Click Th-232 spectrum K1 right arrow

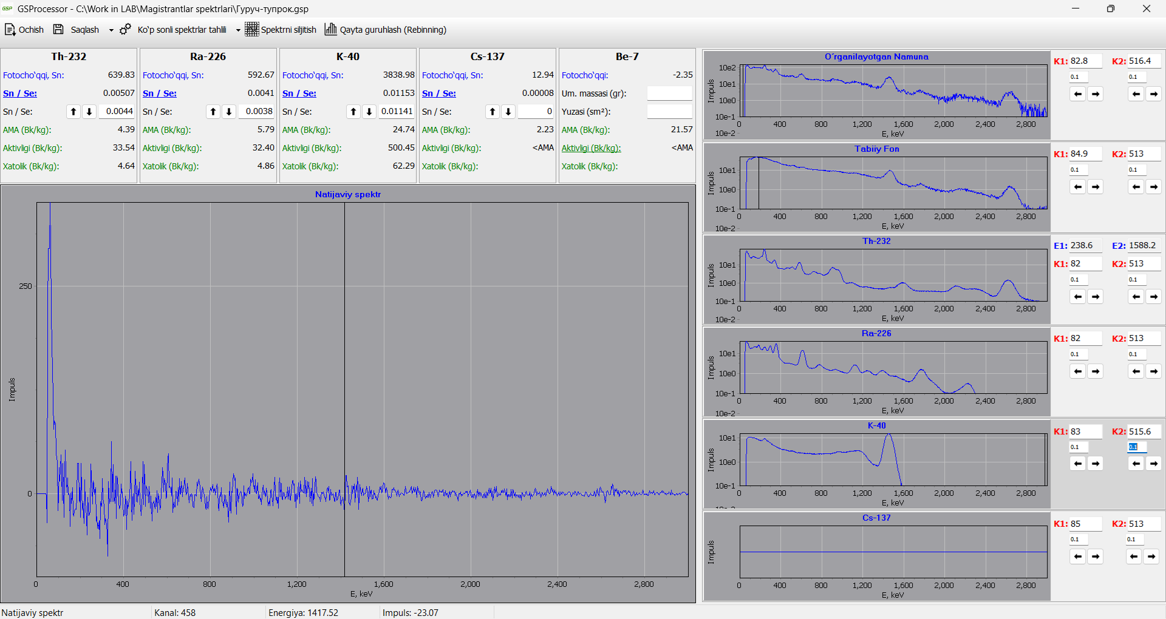[1096, 297]
